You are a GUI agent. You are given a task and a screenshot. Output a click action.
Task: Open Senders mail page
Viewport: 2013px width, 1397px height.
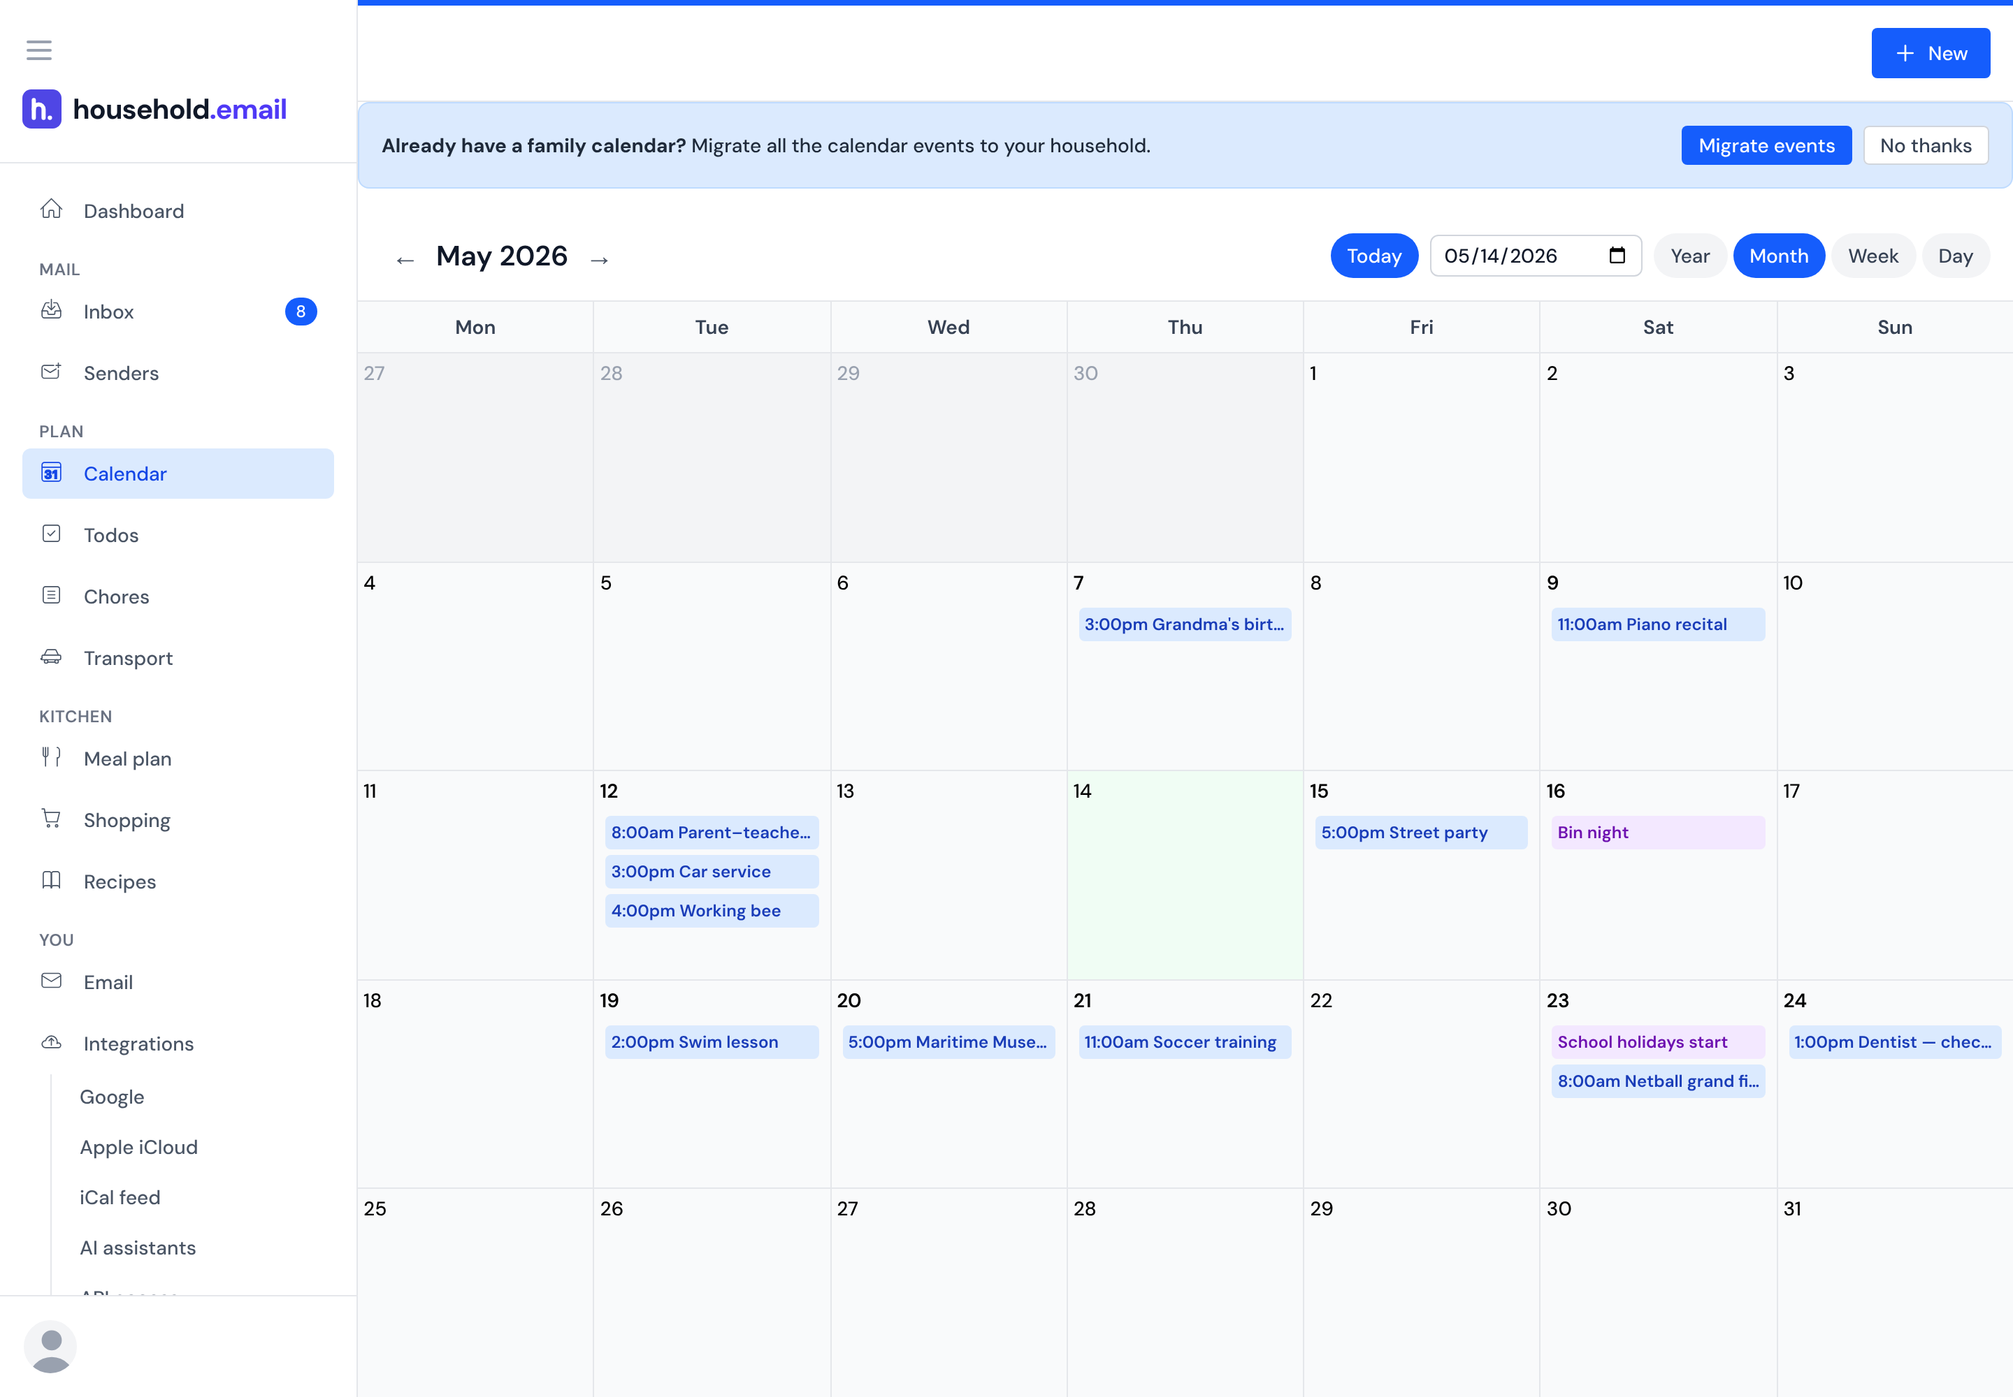[x=178, y=373]
